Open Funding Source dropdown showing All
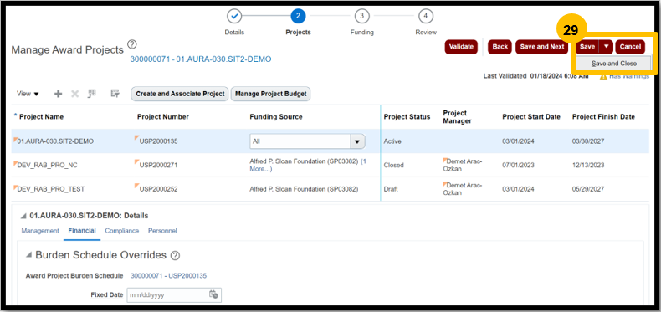This screenshot has width=661, height=312. [357, 141]
